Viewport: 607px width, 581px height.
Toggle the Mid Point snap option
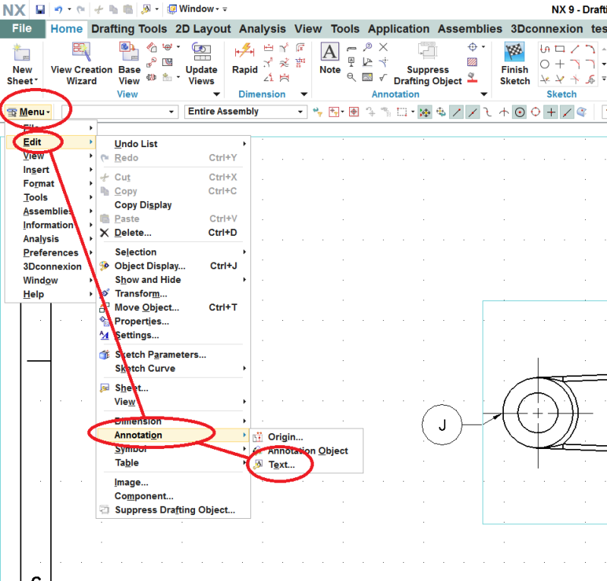[x=473, y=112]
